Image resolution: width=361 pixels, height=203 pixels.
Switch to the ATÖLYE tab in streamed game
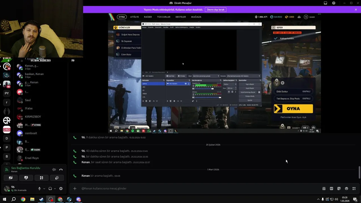pos(135,17)
